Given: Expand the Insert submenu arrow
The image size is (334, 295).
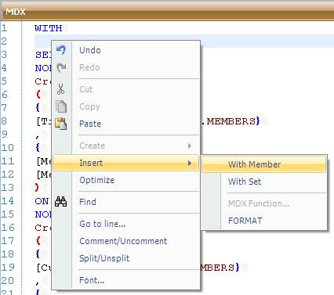Looking at the screenshot, I should [x=190, y=164].
